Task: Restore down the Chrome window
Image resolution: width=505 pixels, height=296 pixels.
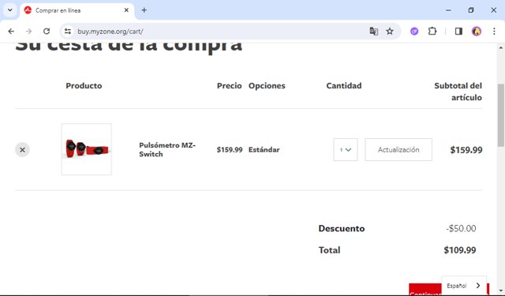Action: [471, 10]
